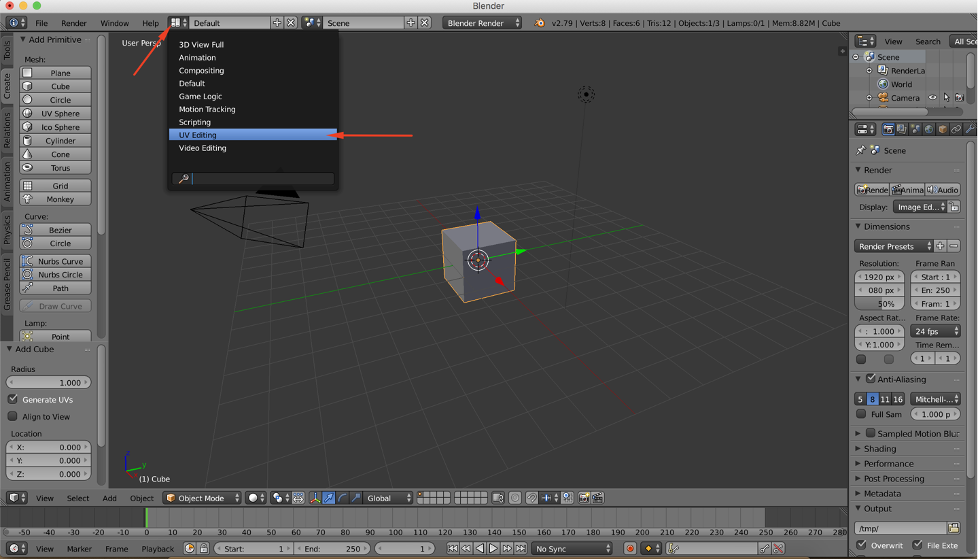Screen dimensions: 978x559
Task: Click the OpenGL render animation clapper icon
Action: [x=597, y=498]
